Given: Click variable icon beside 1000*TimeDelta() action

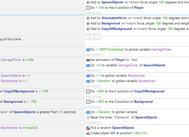Looking at the screenshot, I should tap(88, 50).
